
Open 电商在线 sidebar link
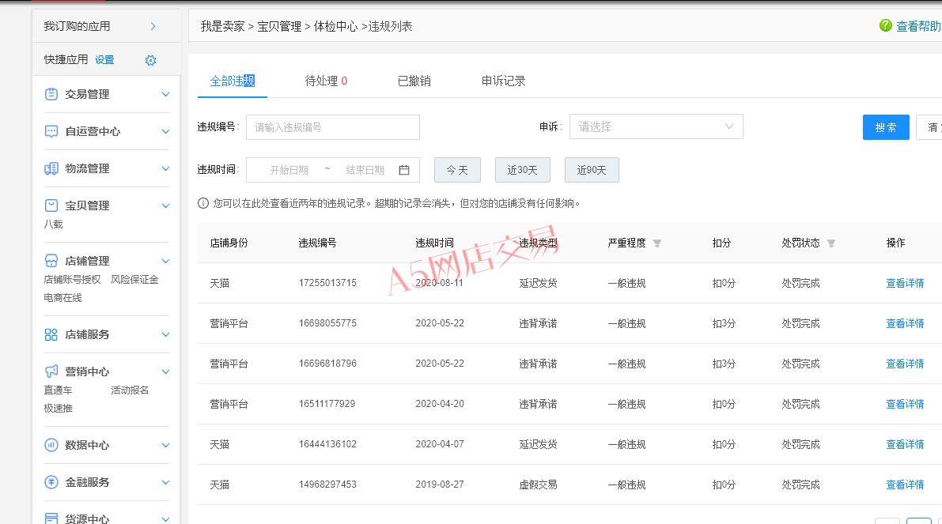pyautogui.click(x=62, y=298)
